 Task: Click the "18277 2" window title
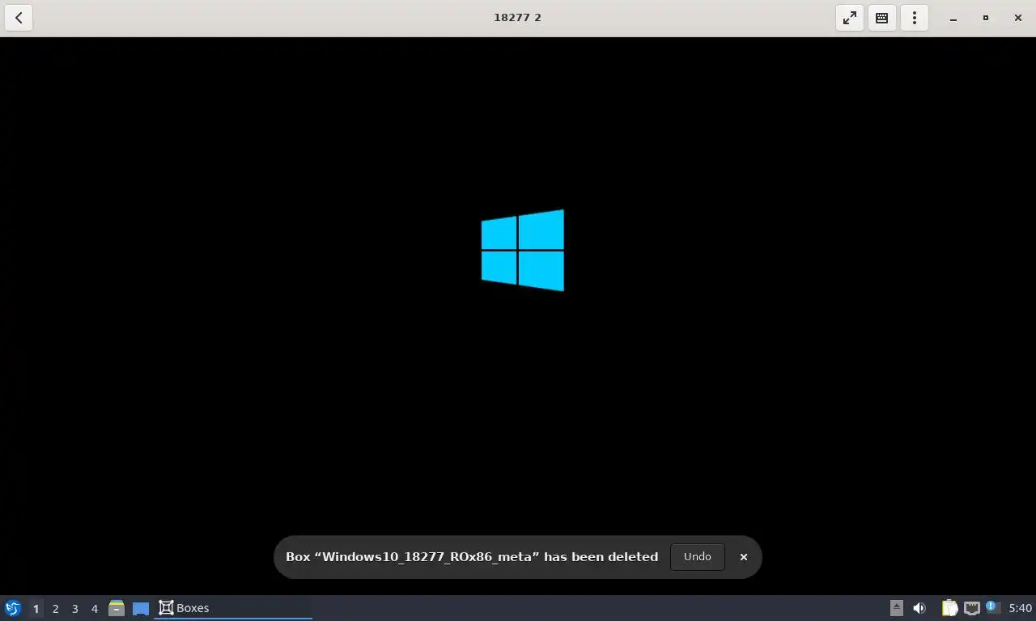pos(518,17)
